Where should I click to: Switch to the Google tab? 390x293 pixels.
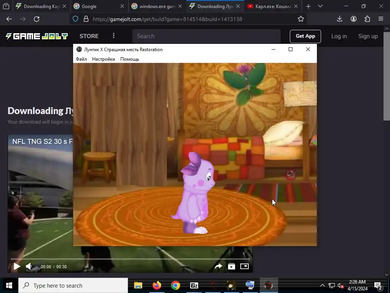tap(99, 6)
